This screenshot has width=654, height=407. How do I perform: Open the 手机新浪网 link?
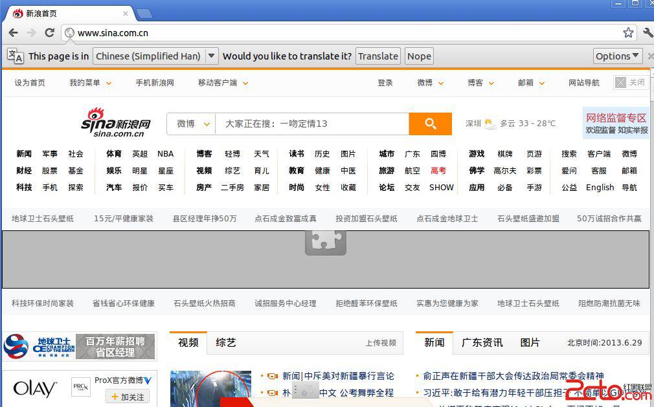[x=155, y=83]
